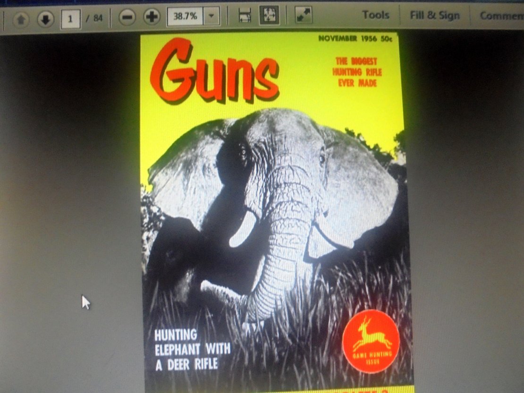Select the fit one full page icon

(270, 15)
